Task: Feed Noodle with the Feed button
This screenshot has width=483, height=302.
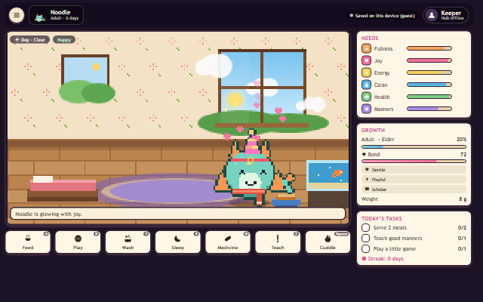Action: (28, 242)
